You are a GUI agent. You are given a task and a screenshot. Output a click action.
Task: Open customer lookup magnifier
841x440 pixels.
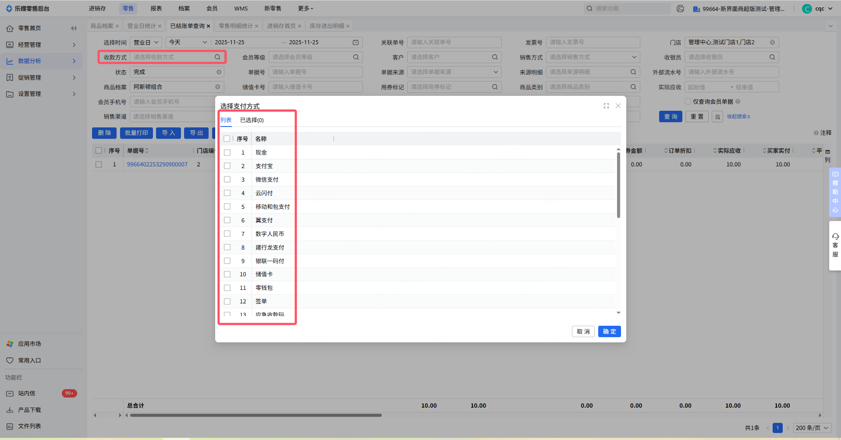point(495,57)
